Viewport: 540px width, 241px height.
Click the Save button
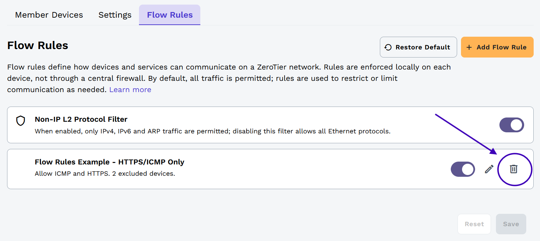(511, 224)
